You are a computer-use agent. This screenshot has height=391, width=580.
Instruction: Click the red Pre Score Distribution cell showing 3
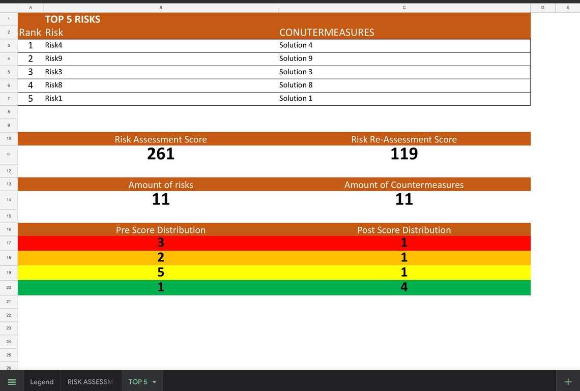(161, 243)
